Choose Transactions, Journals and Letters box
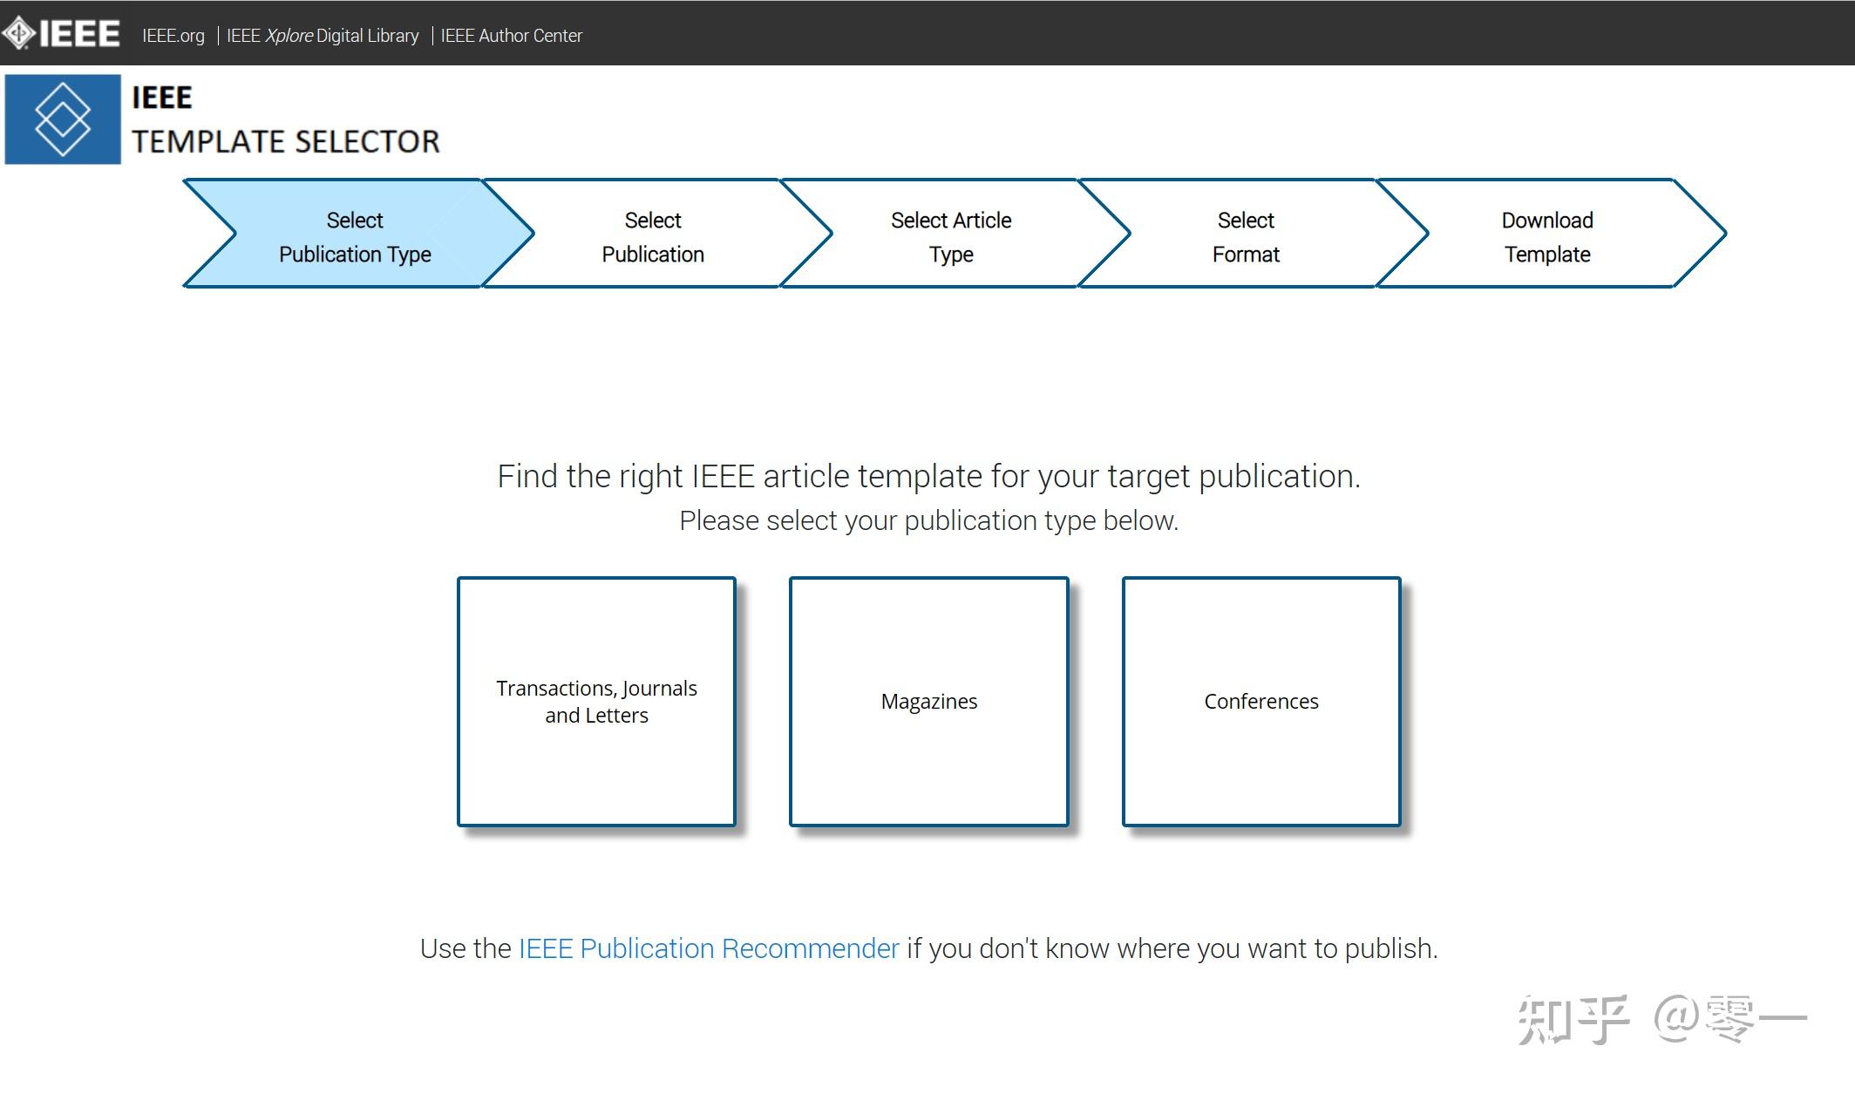 [596, 702]
